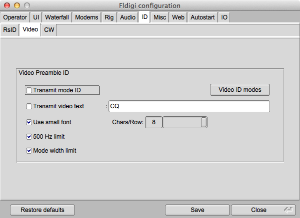This screenshot has width=300, height=218.
Task: Open the Waterfall tab
Action: point(57,17)
